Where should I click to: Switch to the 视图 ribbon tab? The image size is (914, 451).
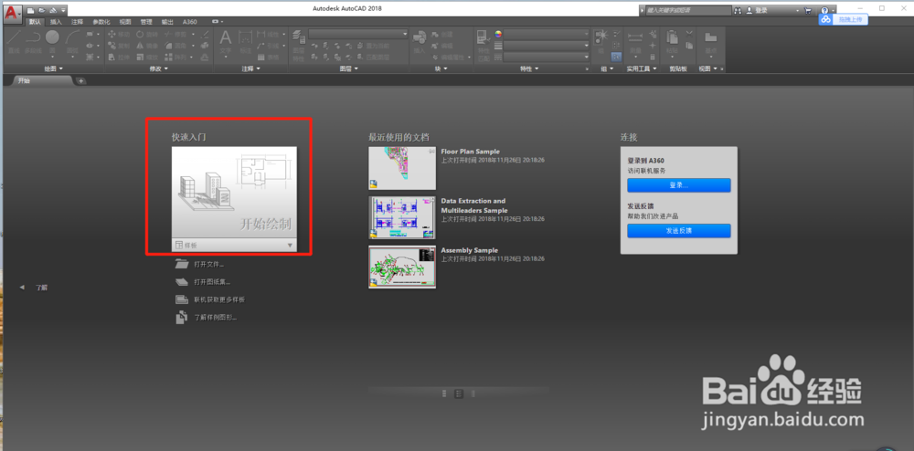pos(125,22)
